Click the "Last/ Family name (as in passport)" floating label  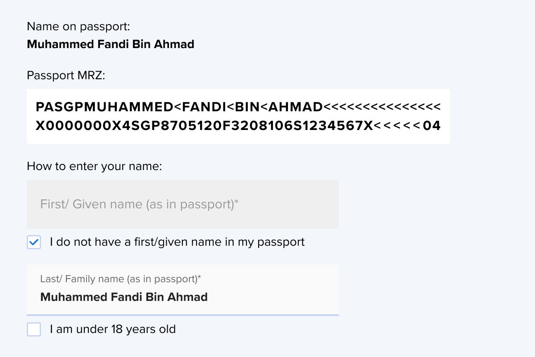point(120,279)
